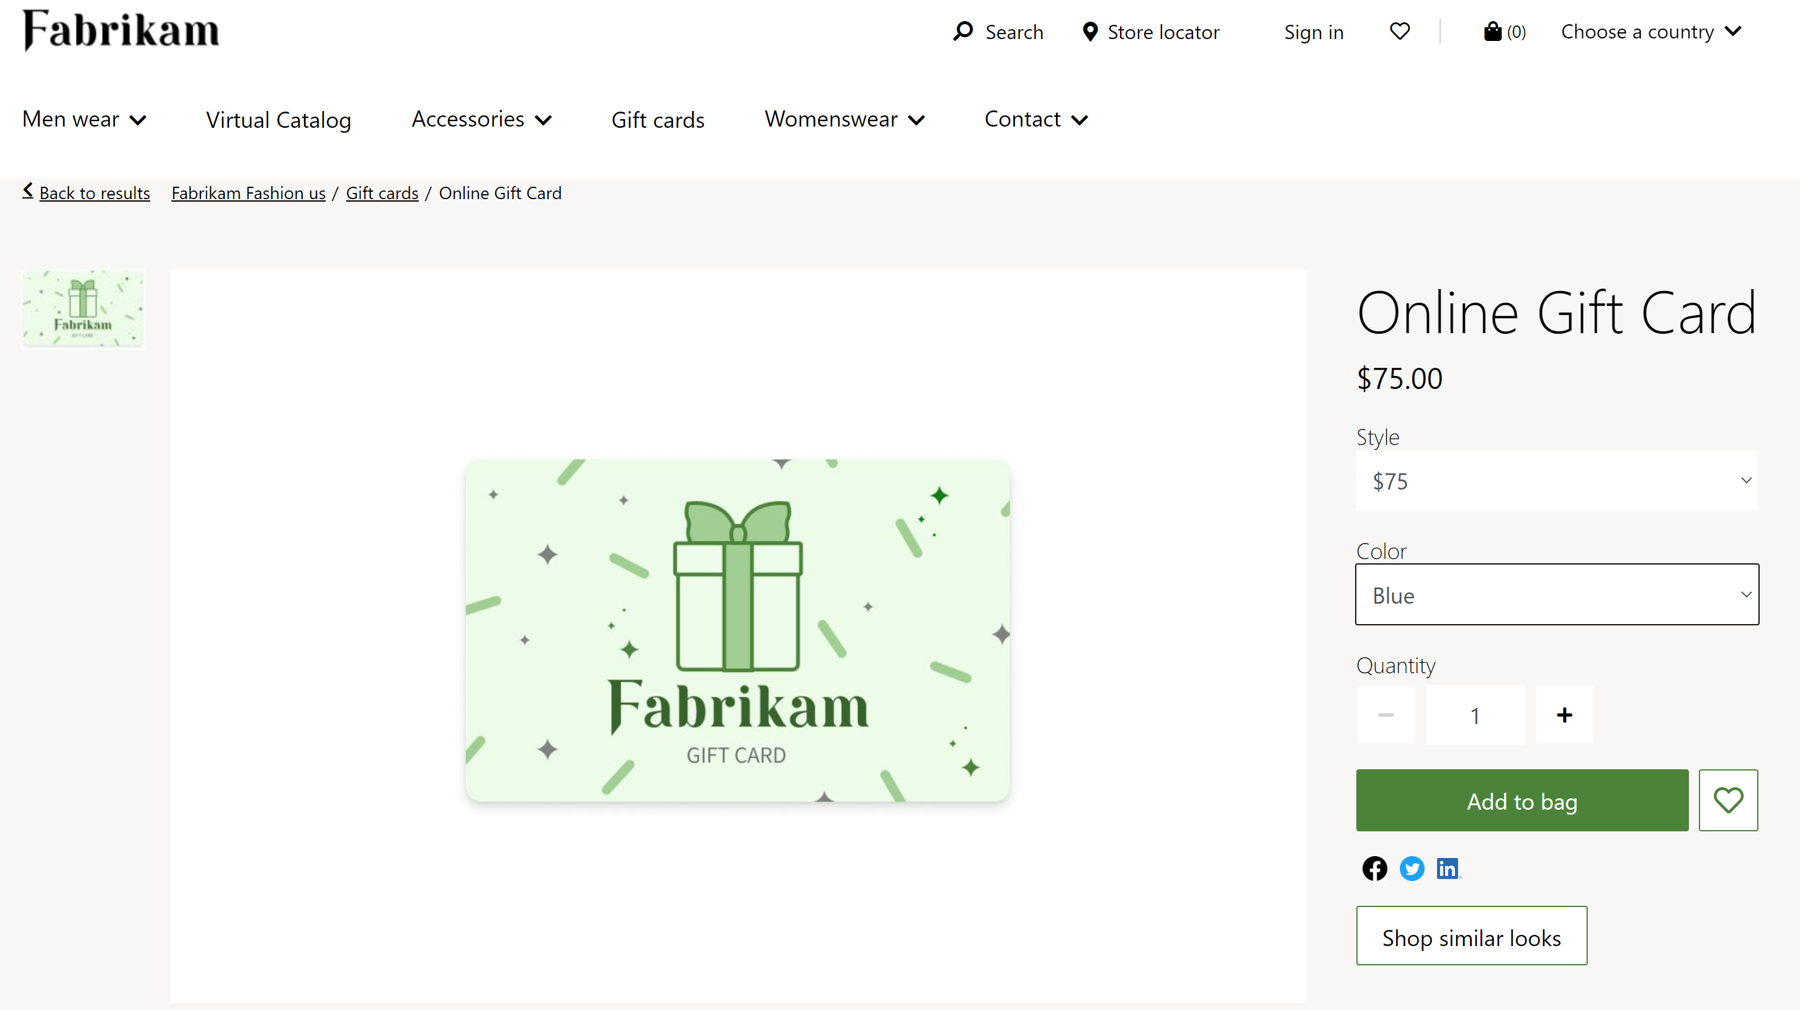This screenshot has width=1800, height=1010.
Task: Select Gift cards menu item
Action: [x=656, y=118]
